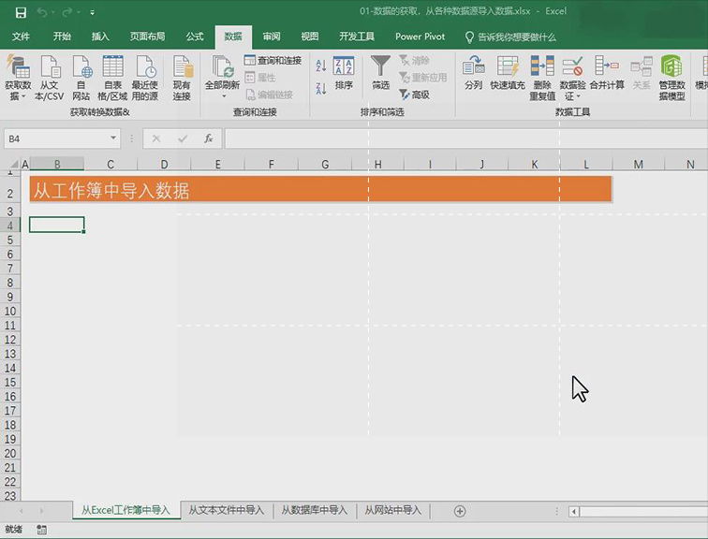Switch to the 页面布局 ribbon tab
Screen dimensions: 708x539
point(147,36)
